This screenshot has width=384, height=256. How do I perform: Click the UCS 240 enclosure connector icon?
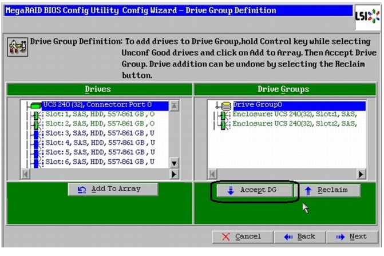(35, 105)
